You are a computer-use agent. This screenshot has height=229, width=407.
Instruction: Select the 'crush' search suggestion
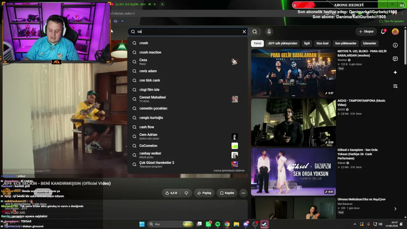pos(187,43)
